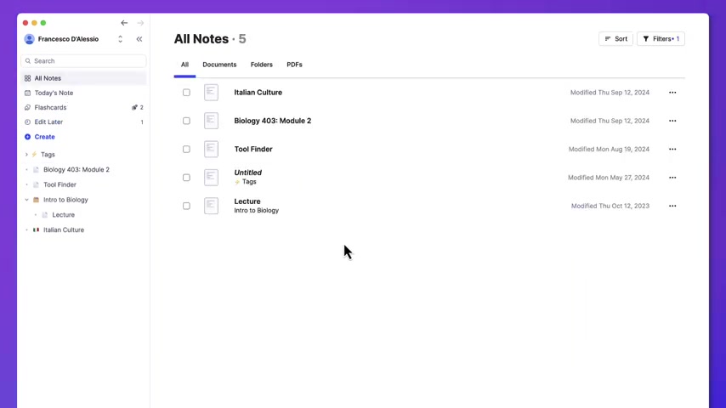Click Edit Later count of 1

142,122
